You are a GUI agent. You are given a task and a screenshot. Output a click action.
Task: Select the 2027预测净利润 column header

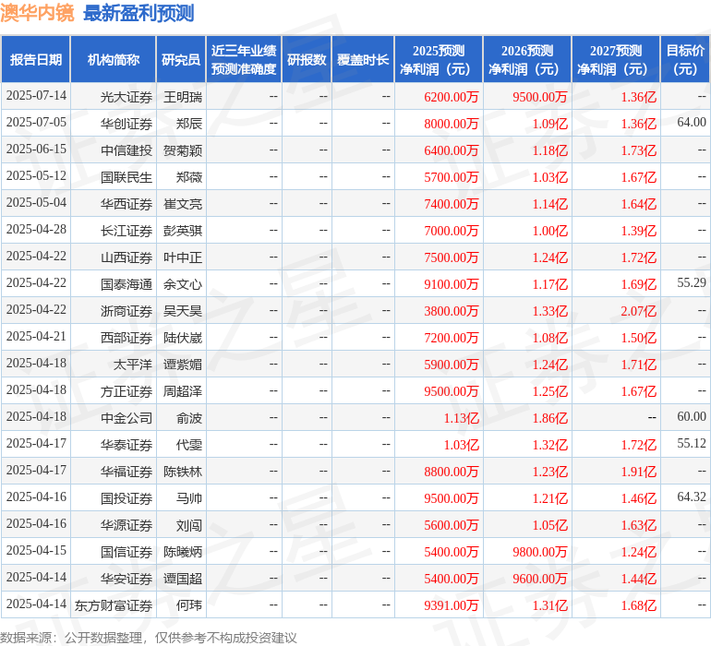[x=616, y=59]
